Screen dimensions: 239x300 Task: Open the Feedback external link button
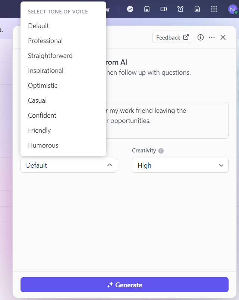tap(172, 37)
